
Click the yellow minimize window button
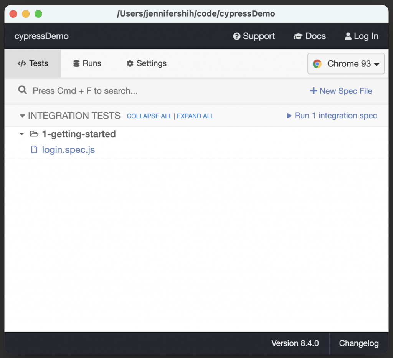click(26, 14)
